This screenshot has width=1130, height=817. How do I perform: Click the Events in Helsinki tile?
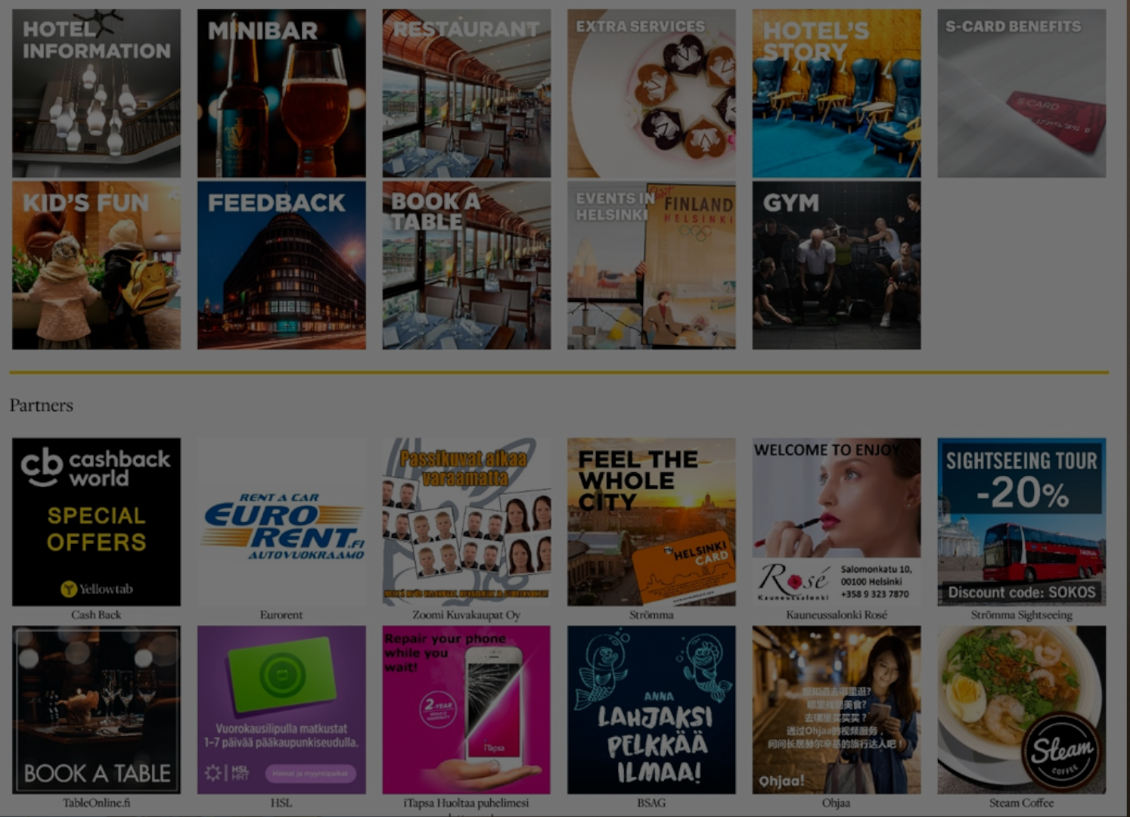tap(651, 265)
